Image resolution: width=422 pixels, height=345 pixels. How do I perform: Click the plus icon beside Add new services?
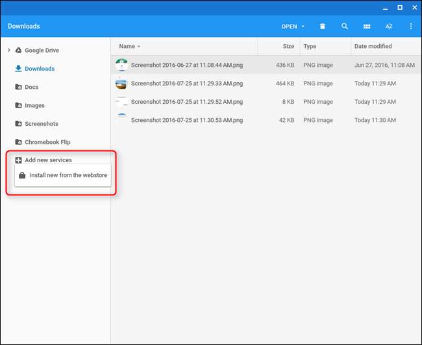(18, 160)
